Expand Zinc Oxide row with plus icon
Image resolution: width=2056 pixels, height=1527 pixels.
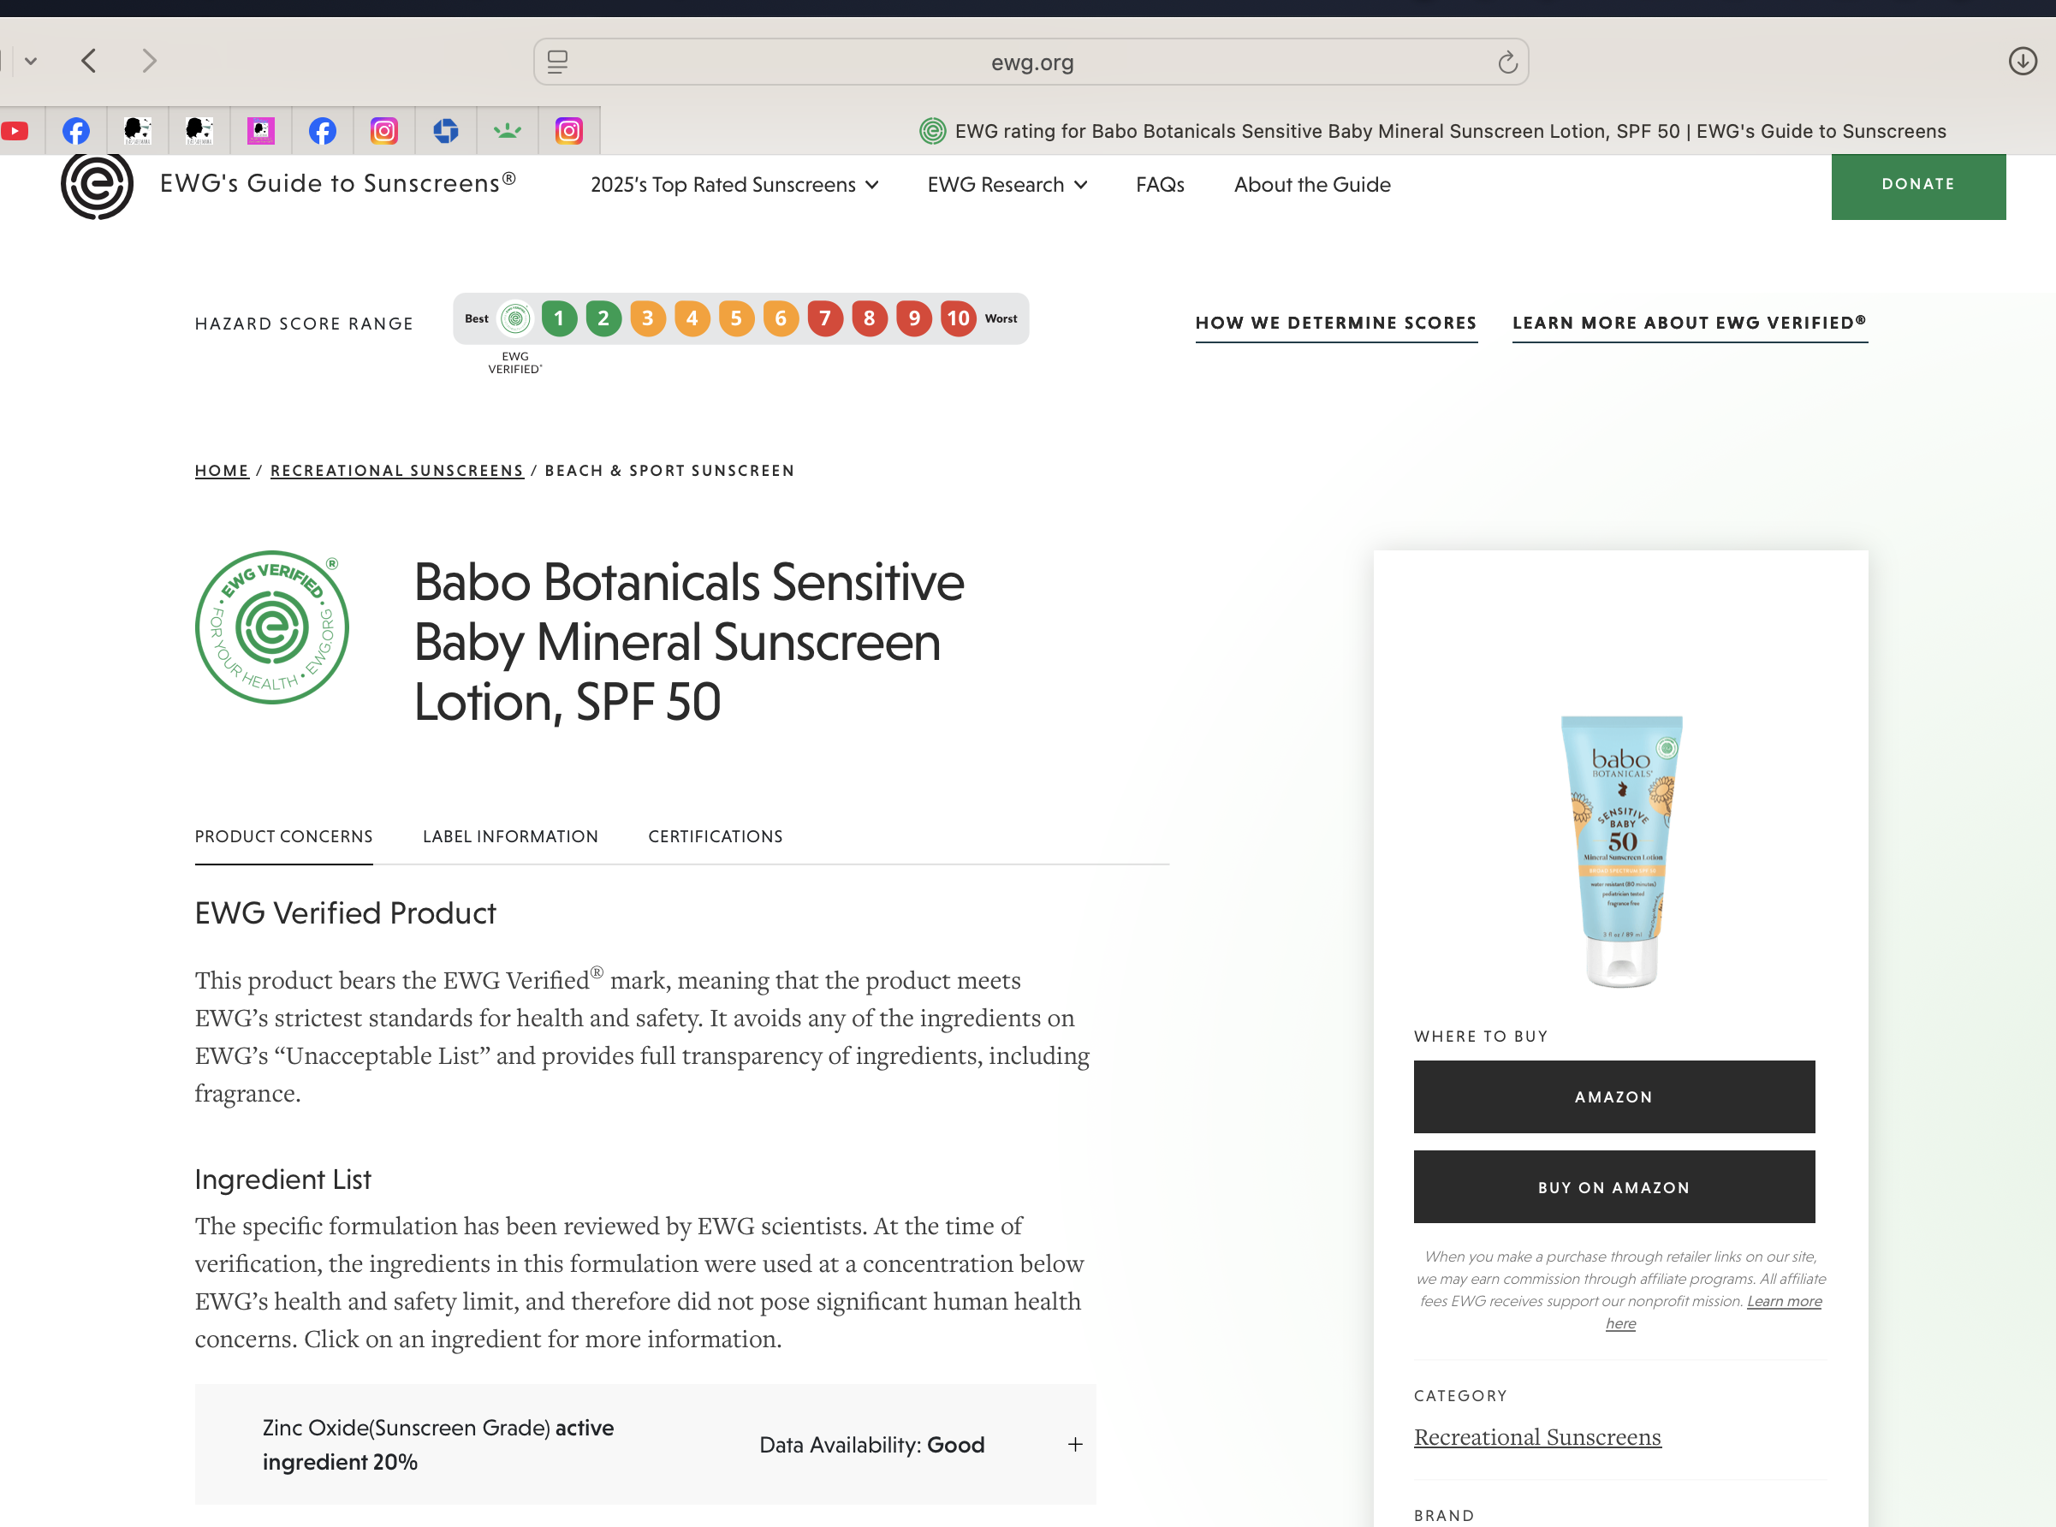pyautogui.click(x=1075, y=1445)
